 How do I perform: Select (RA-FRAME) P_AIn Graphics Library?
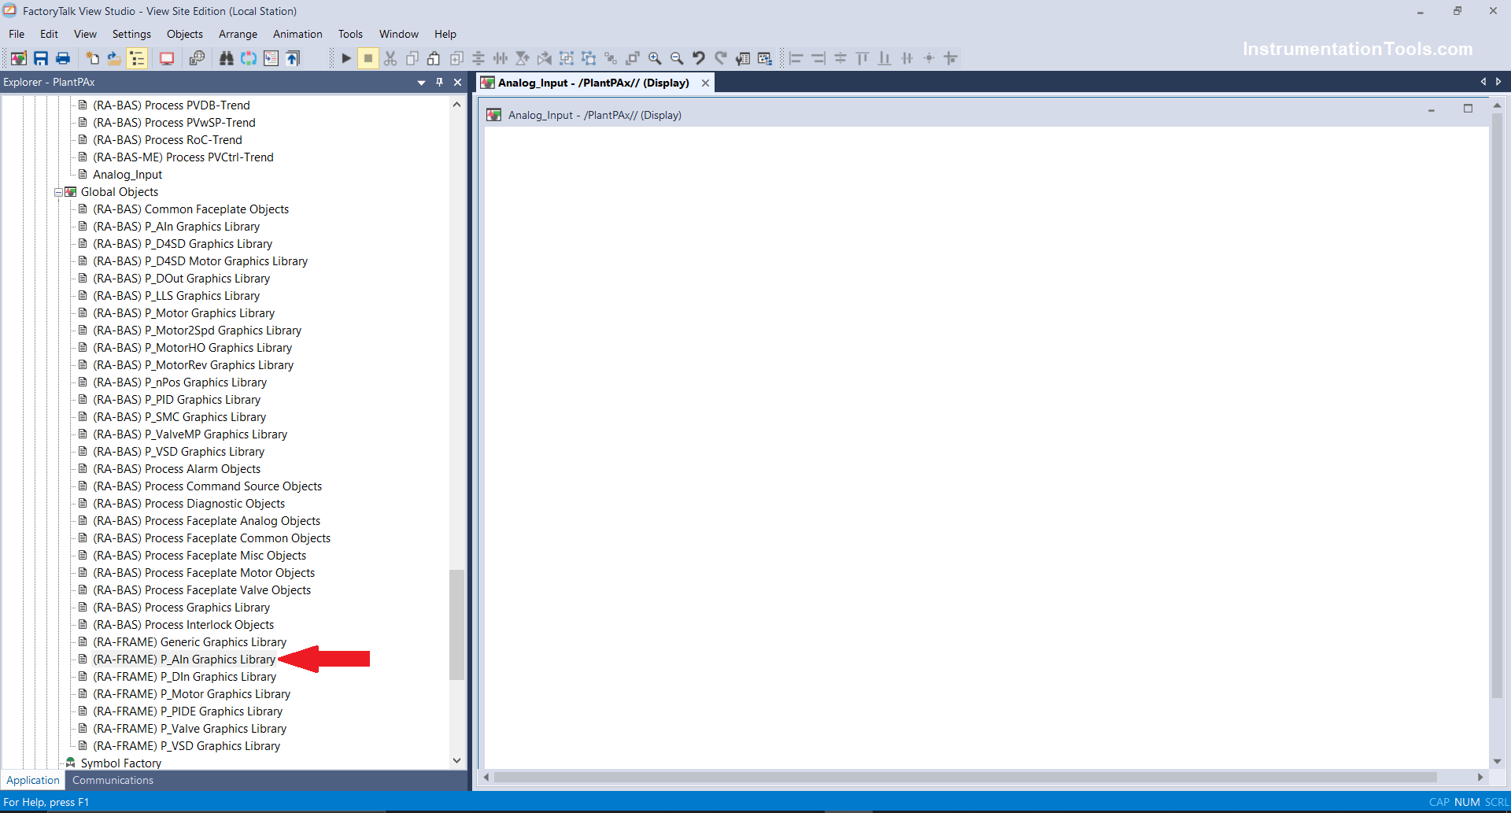coord(184,660)
